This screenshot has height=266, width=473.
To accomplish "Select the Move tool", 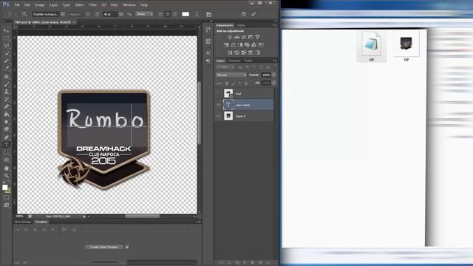I will pyautogui.click(x=7, y=30).
